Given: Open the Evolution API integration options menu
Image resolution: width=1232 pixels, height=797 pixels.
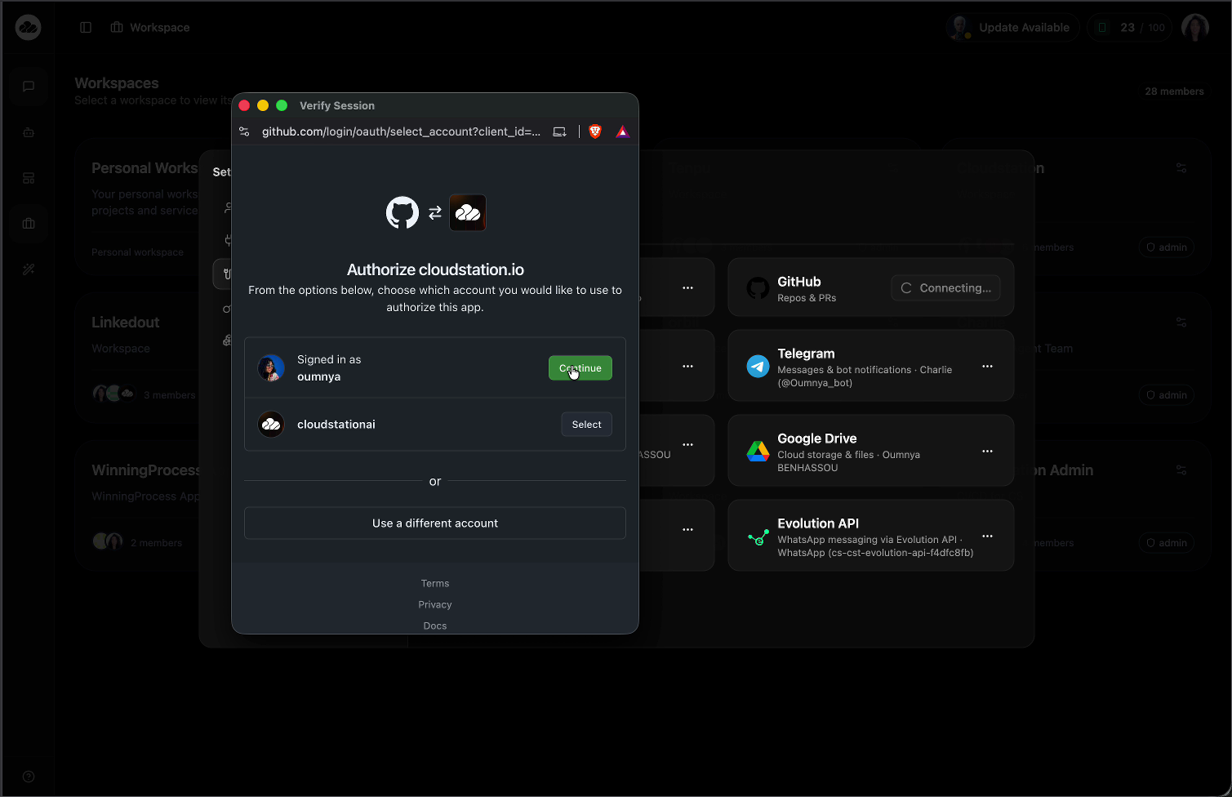Looking at the screenshot, I should [x=987, y=536].
